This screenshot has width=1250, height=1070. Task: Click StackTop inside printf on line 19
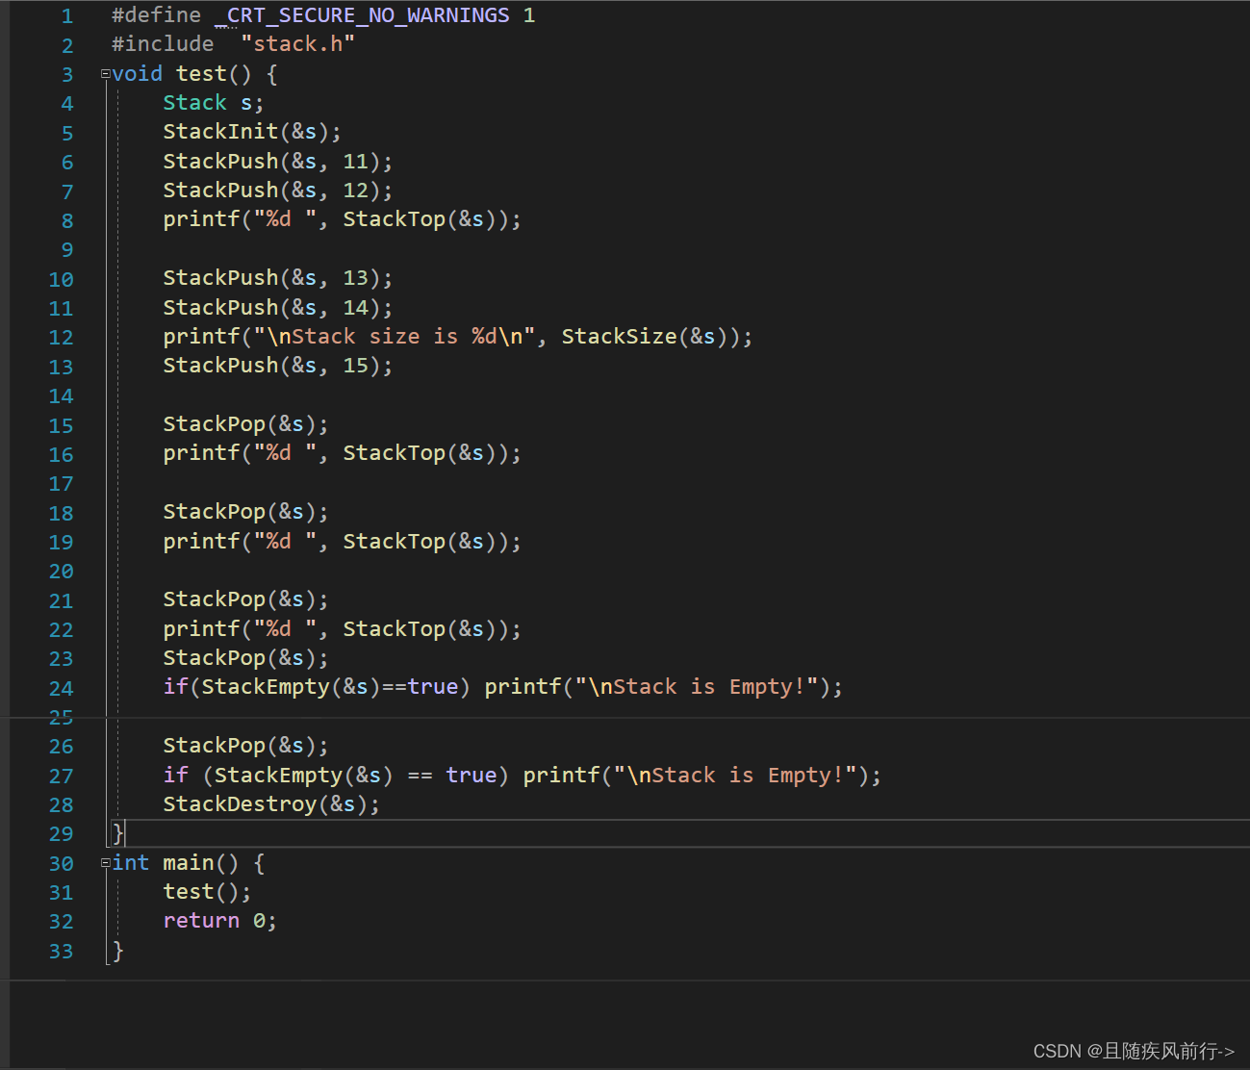[x=394, y=542]
